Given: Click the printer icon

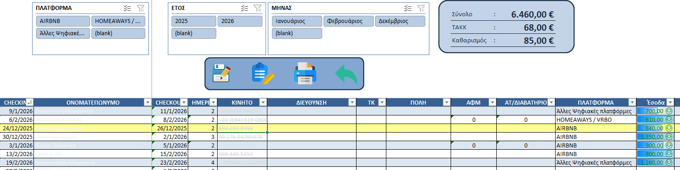Looking at the screenshot, I should (x=305, y=73).
